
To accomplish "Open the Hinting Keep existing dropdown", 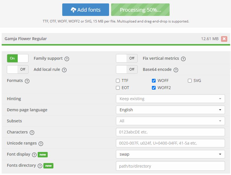I will tap(170, 99).
